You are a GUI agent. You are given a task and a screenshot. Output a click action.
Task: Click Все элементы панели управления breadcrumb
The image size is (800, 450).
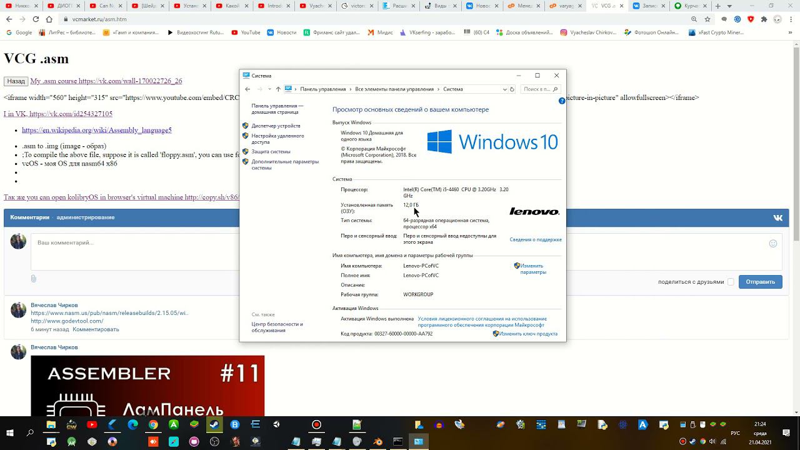point(394,89)
